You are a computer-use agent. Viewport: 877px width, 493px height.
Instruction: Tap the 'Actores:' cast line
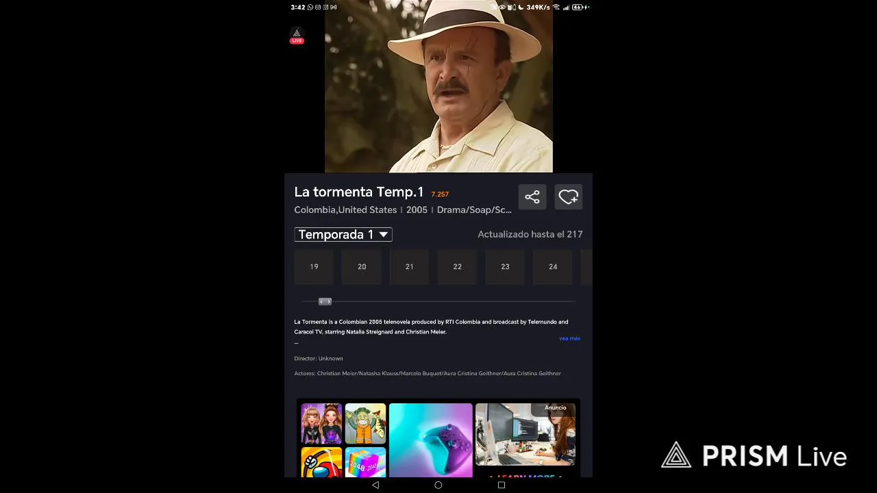(x=428, y=373)
